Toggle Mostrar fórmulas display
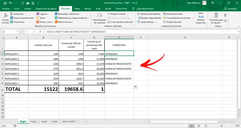The width and height of the screenshot is (241, 128). 173,14
